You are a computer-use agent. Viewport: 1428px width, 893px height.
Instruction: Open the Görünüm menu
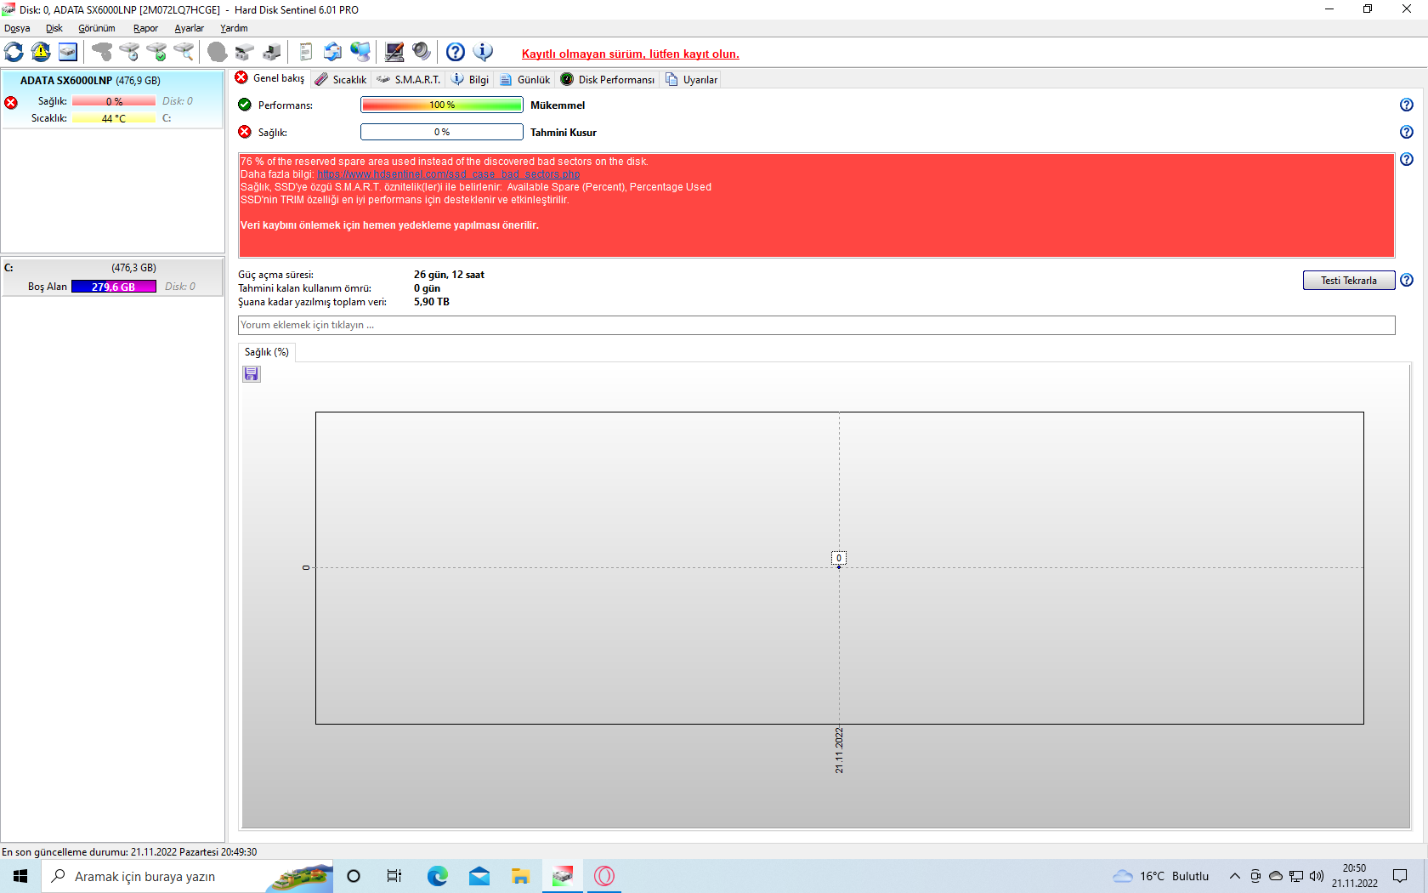tap(97, 28)
